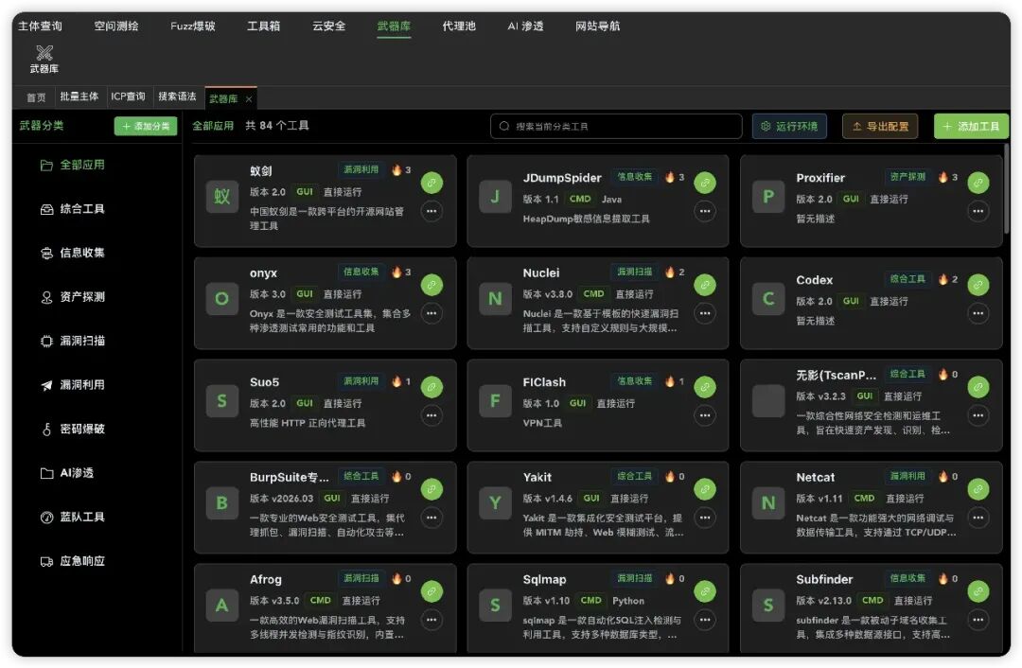
Task: Open the AI 渗透 top menu
Action: 525,26
